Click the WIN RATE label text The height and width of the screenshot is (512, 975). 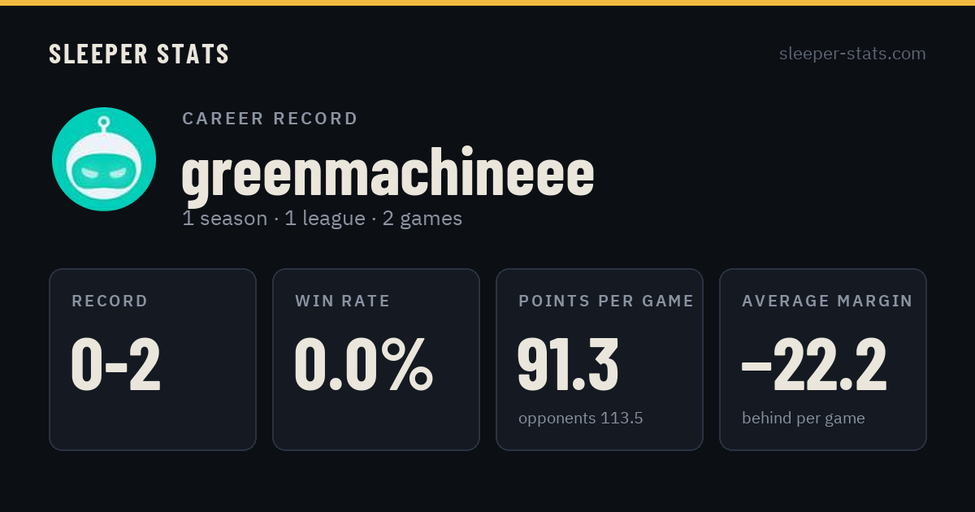click(343, 302)
